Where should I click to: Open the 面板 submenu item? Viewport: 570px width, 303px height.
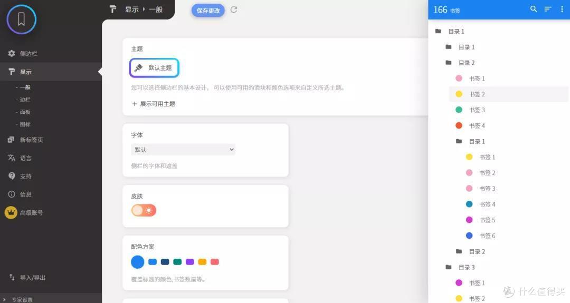[x=25, y=112]
